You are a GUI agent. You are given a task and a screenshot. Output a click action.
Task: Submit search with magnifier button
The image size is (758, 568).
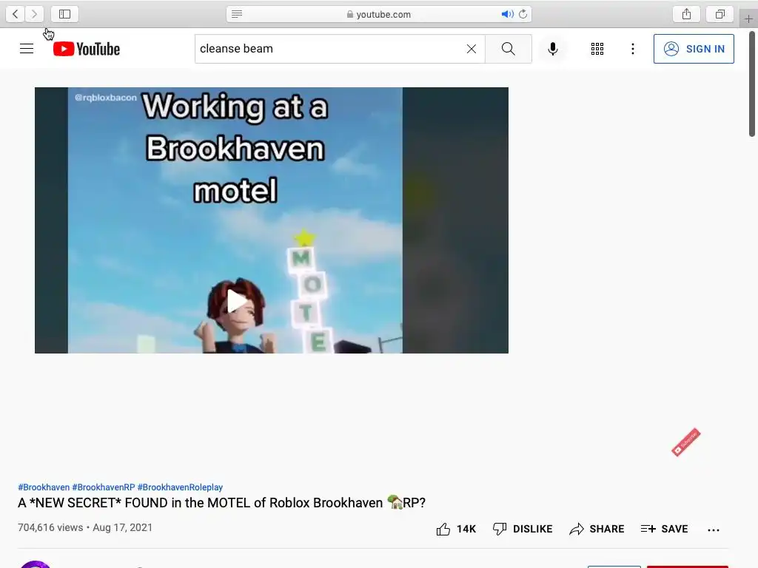[x=508, y=49]
